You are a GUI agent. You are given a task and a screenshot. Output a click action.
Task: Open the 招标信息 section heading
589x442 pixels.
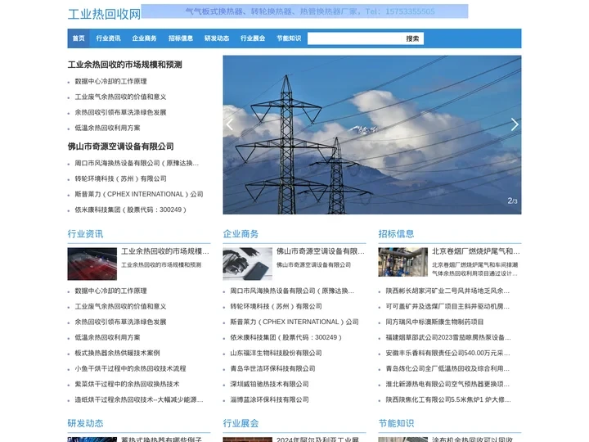(396, 234)
